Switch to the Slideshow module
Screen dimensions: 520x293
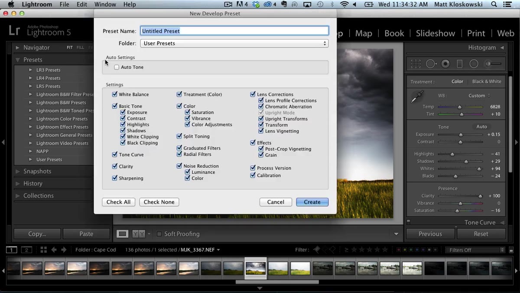[435, 33]
